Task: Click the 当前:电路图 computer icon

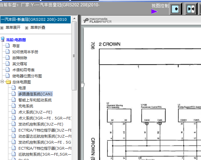Action: pos(3,39)
